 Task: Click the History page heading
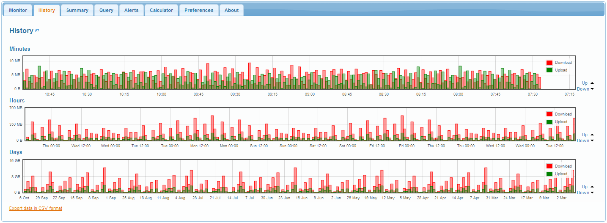(21, 30)
